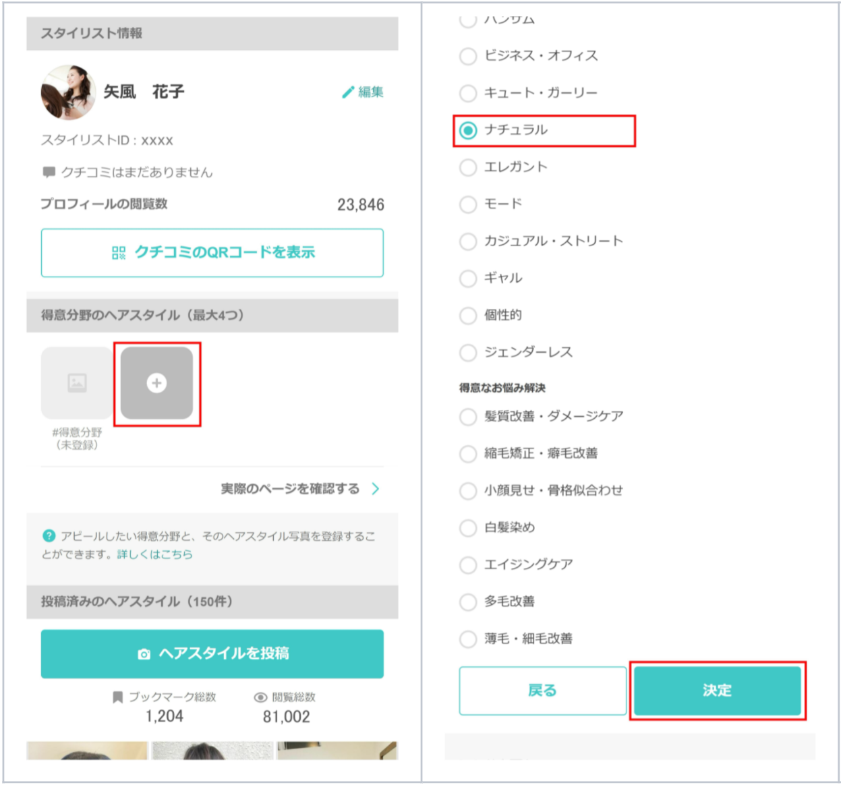Click 得意分野のヘアスタイル（最大4つ） header

tap(212, 315)
